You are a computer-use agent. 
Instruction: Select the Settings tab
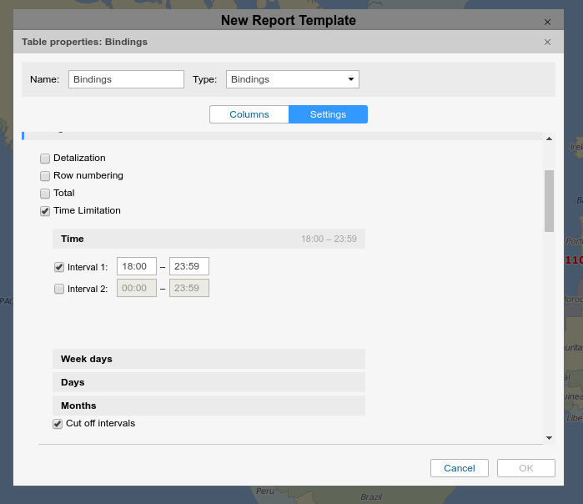pos(328,114)
